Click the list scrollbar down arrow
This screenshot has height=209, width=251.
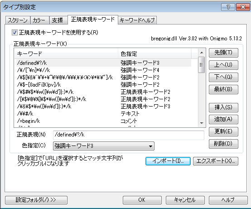[202, 123]
